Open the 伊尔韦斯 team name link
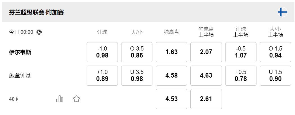This screenshot has width=295, height=115. 20,52
